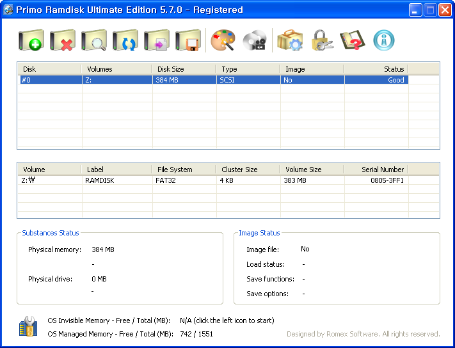
Task: Click the Volume column header
Action: click(x=49, y=170)
